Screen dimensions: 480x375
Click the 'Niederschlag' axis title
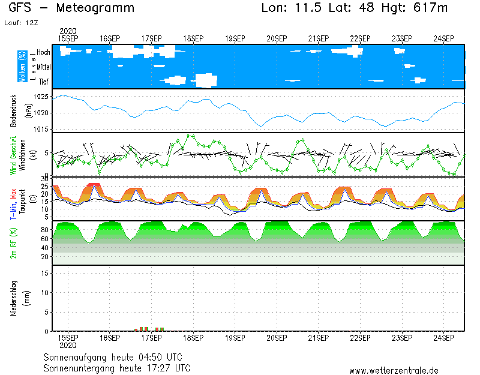click(x=13, y=298)
